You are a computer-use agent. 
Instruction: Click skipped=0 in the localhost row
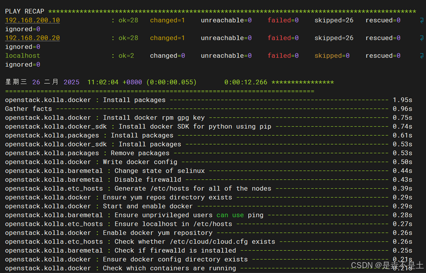332,55
